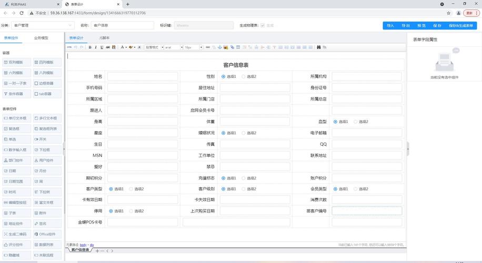
Task: Open background highlight color dropdown arrow
Action: pos(135,47)
